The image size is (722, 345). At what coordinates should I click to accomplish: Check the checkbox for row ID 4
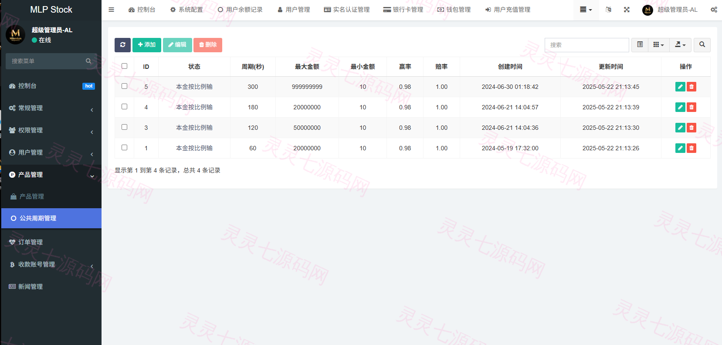[124, 107]
